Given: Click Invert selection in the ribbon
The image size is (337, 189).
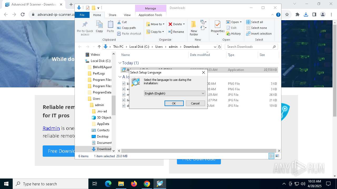Looking at the screenshot, I should point(259,34).
